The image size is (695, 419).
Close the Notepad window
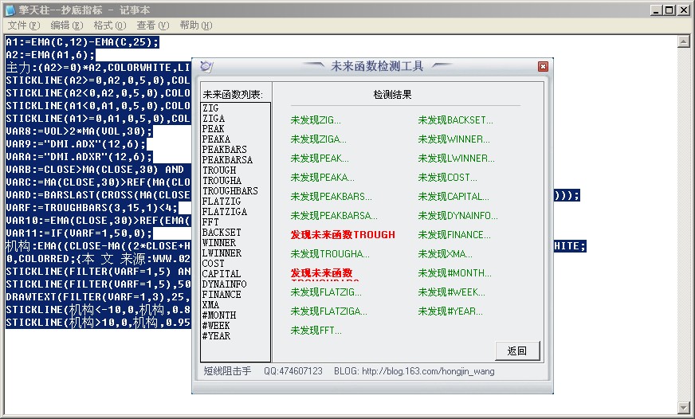coord(684,10)
